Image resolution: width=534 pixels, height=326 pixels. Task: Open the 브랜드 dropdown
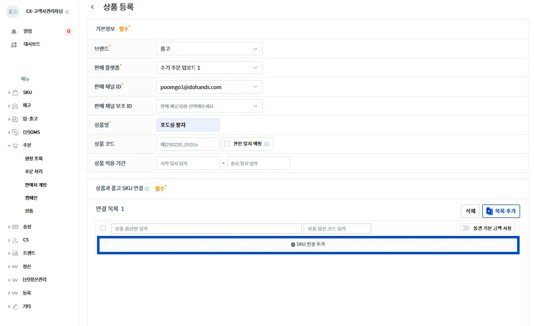[x=209, y=49]
